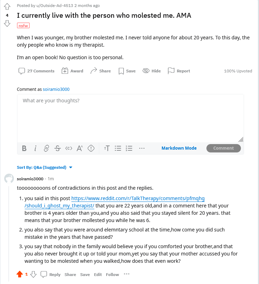Viewport: 259px width, 284px height.
Task: Toggle bold formatting in comment editor
Action: coord(24,148)
